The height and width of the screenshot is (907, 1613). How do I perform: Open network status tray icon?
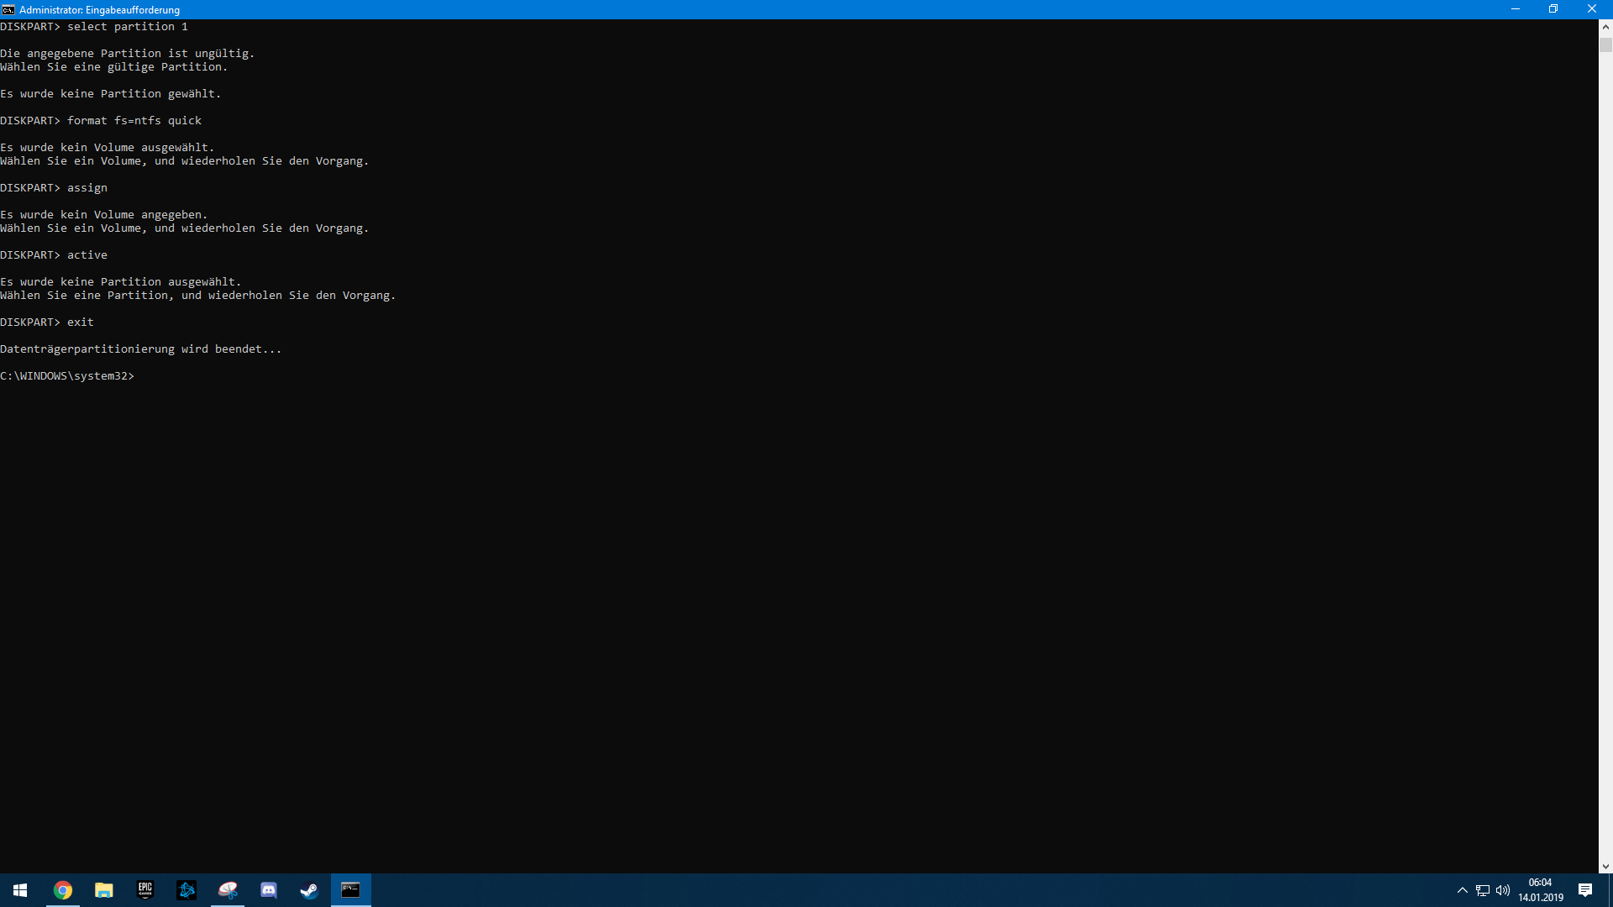point(1483,890)
